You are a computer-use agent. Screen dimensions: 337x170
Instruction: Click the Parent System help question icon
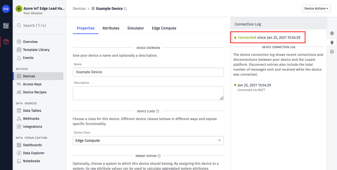(x=159, y=156)
